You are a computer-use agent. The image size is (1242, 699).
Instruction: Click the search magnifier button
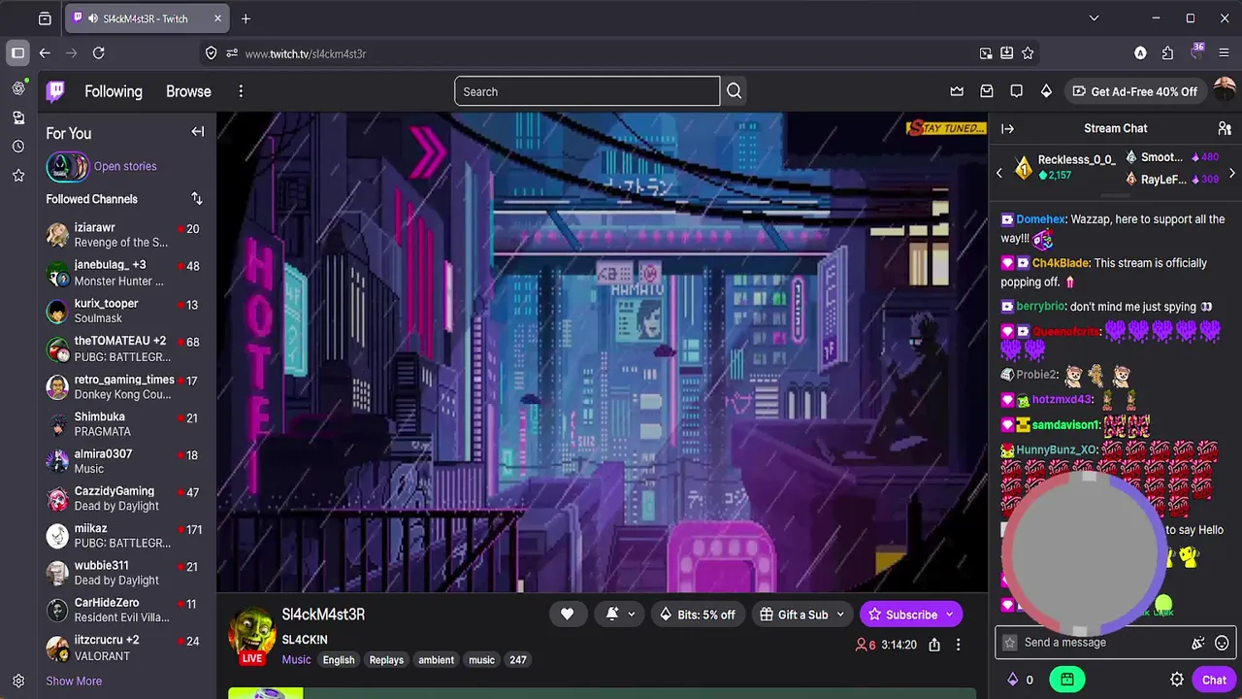click(735, 91)
